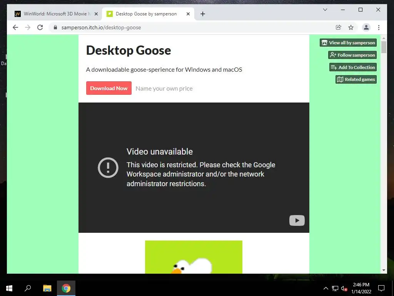Click Follow samperson button
394x296 pixels.
(x=352, y=55)
